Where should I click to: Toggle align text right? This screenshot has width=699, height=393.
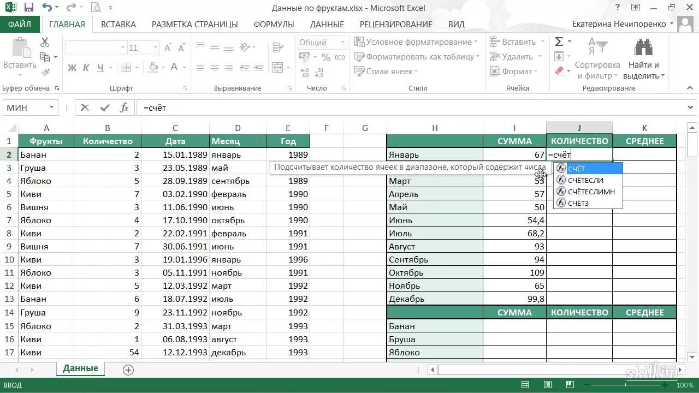coord(228,68)
